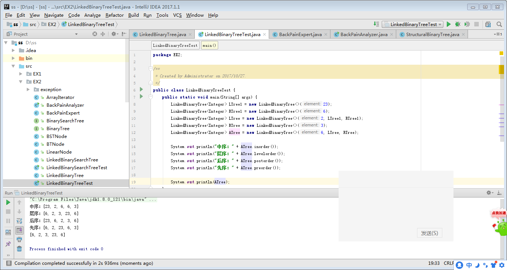Screen dimensions: 507x270
Task: Select BSTNode class in Project tree
Action: [x=56, y=136]
